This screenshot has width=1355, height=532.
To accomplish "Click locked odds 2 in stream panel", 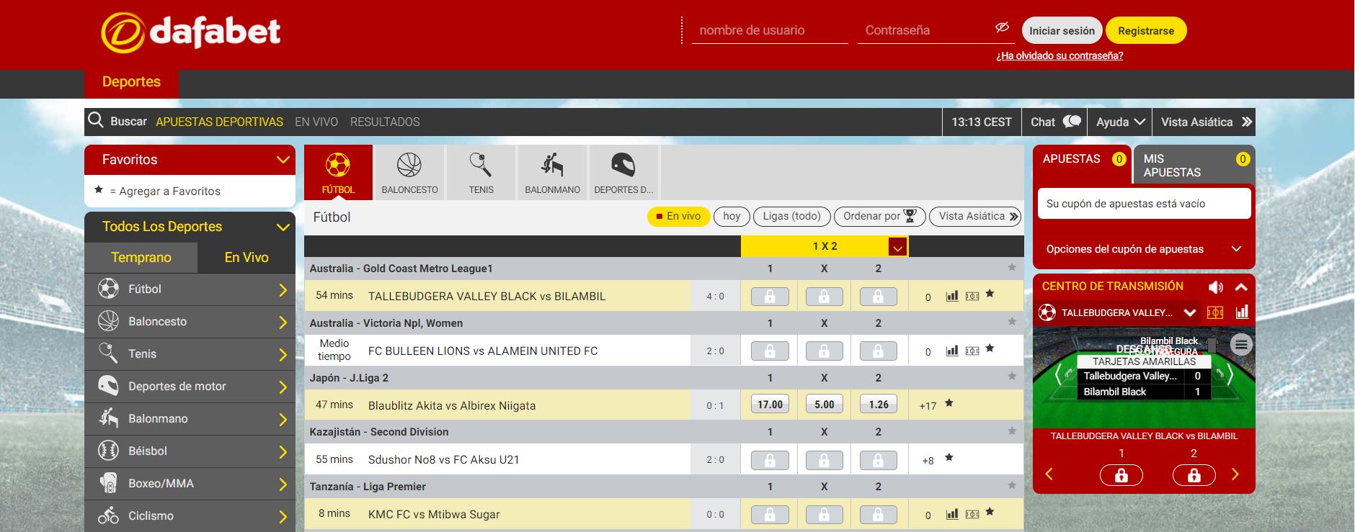I will click(x=1194, y=475).
